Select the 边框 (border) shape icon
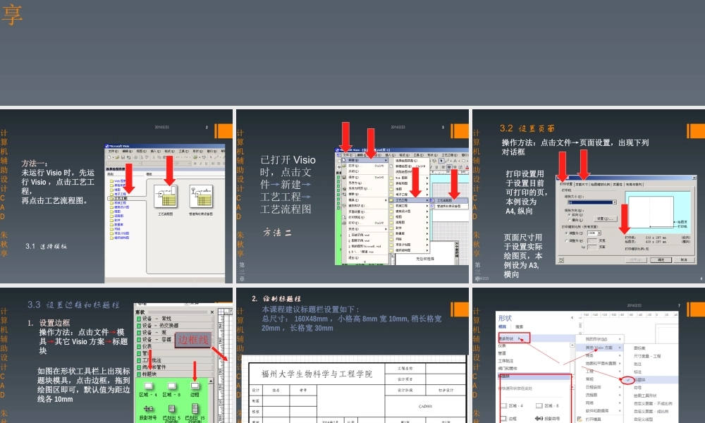This screenshot has height=423, width=705. coord(195,386)
